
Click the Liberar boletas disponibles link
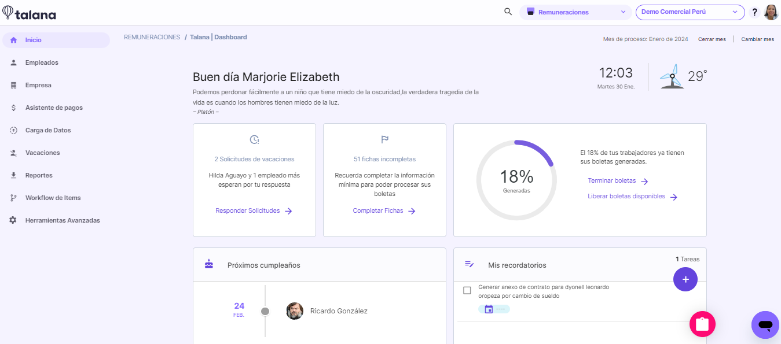[626, 197]
